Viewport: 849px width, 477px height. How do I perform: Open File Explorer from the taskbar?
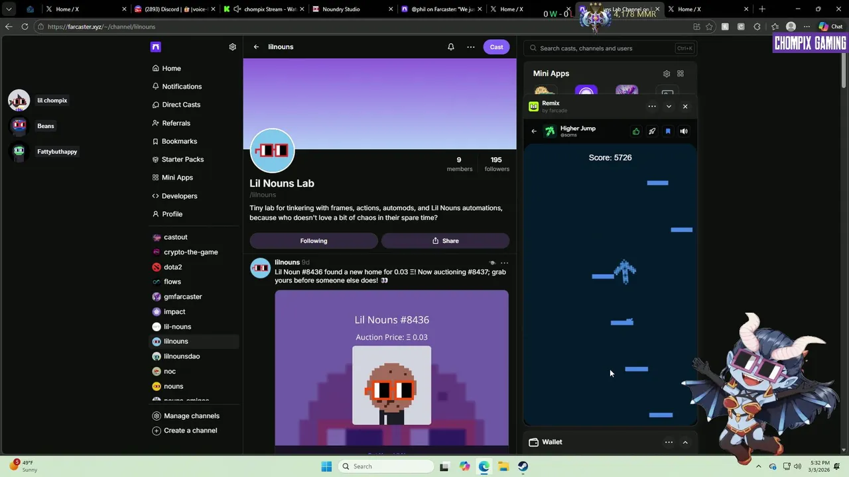click(503, 466)
